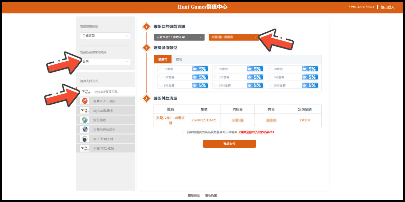Screen dimensions: 405x202
Task: Switch to the 遊戲幣 tab
Action: pyautogui.click(x=163, y=59)
